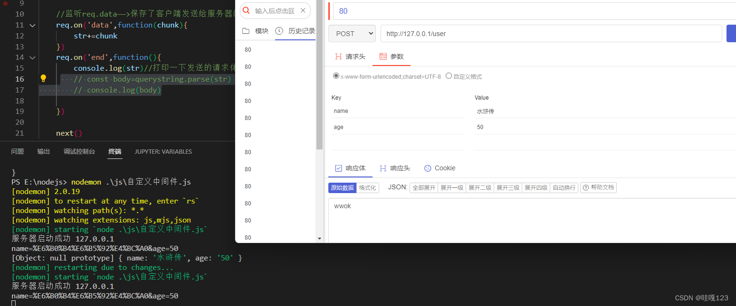Clear the search box with the X icon
The height and width of the screenshot is (306, 736).
(303, 10)
